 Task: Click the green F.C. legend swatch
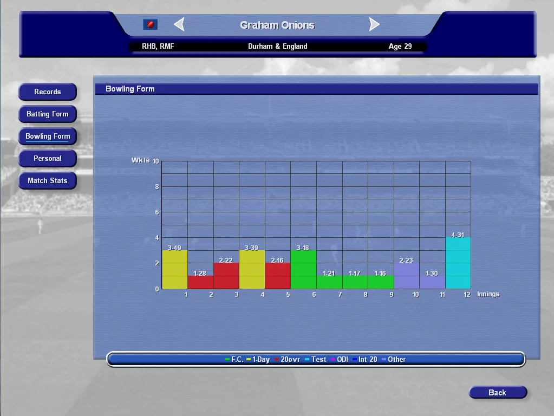[227, 360]
